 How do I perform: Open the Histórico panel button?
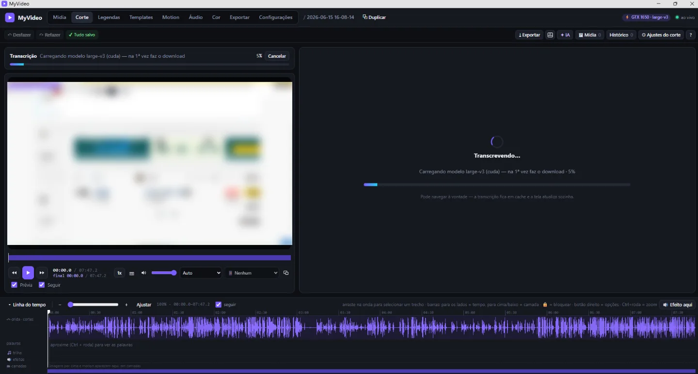(621, 35)
